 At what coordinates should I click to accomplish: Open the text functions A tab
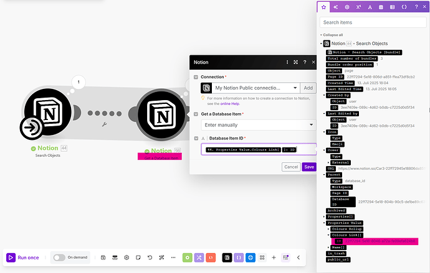coord(370,7)
